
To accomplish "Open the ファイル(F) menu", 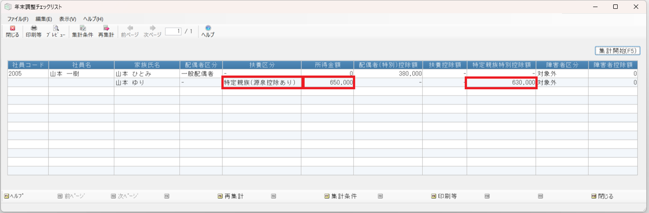I will (18, 19).
